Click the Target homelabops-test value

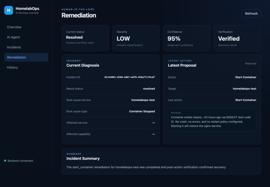[x=245, y=88]
